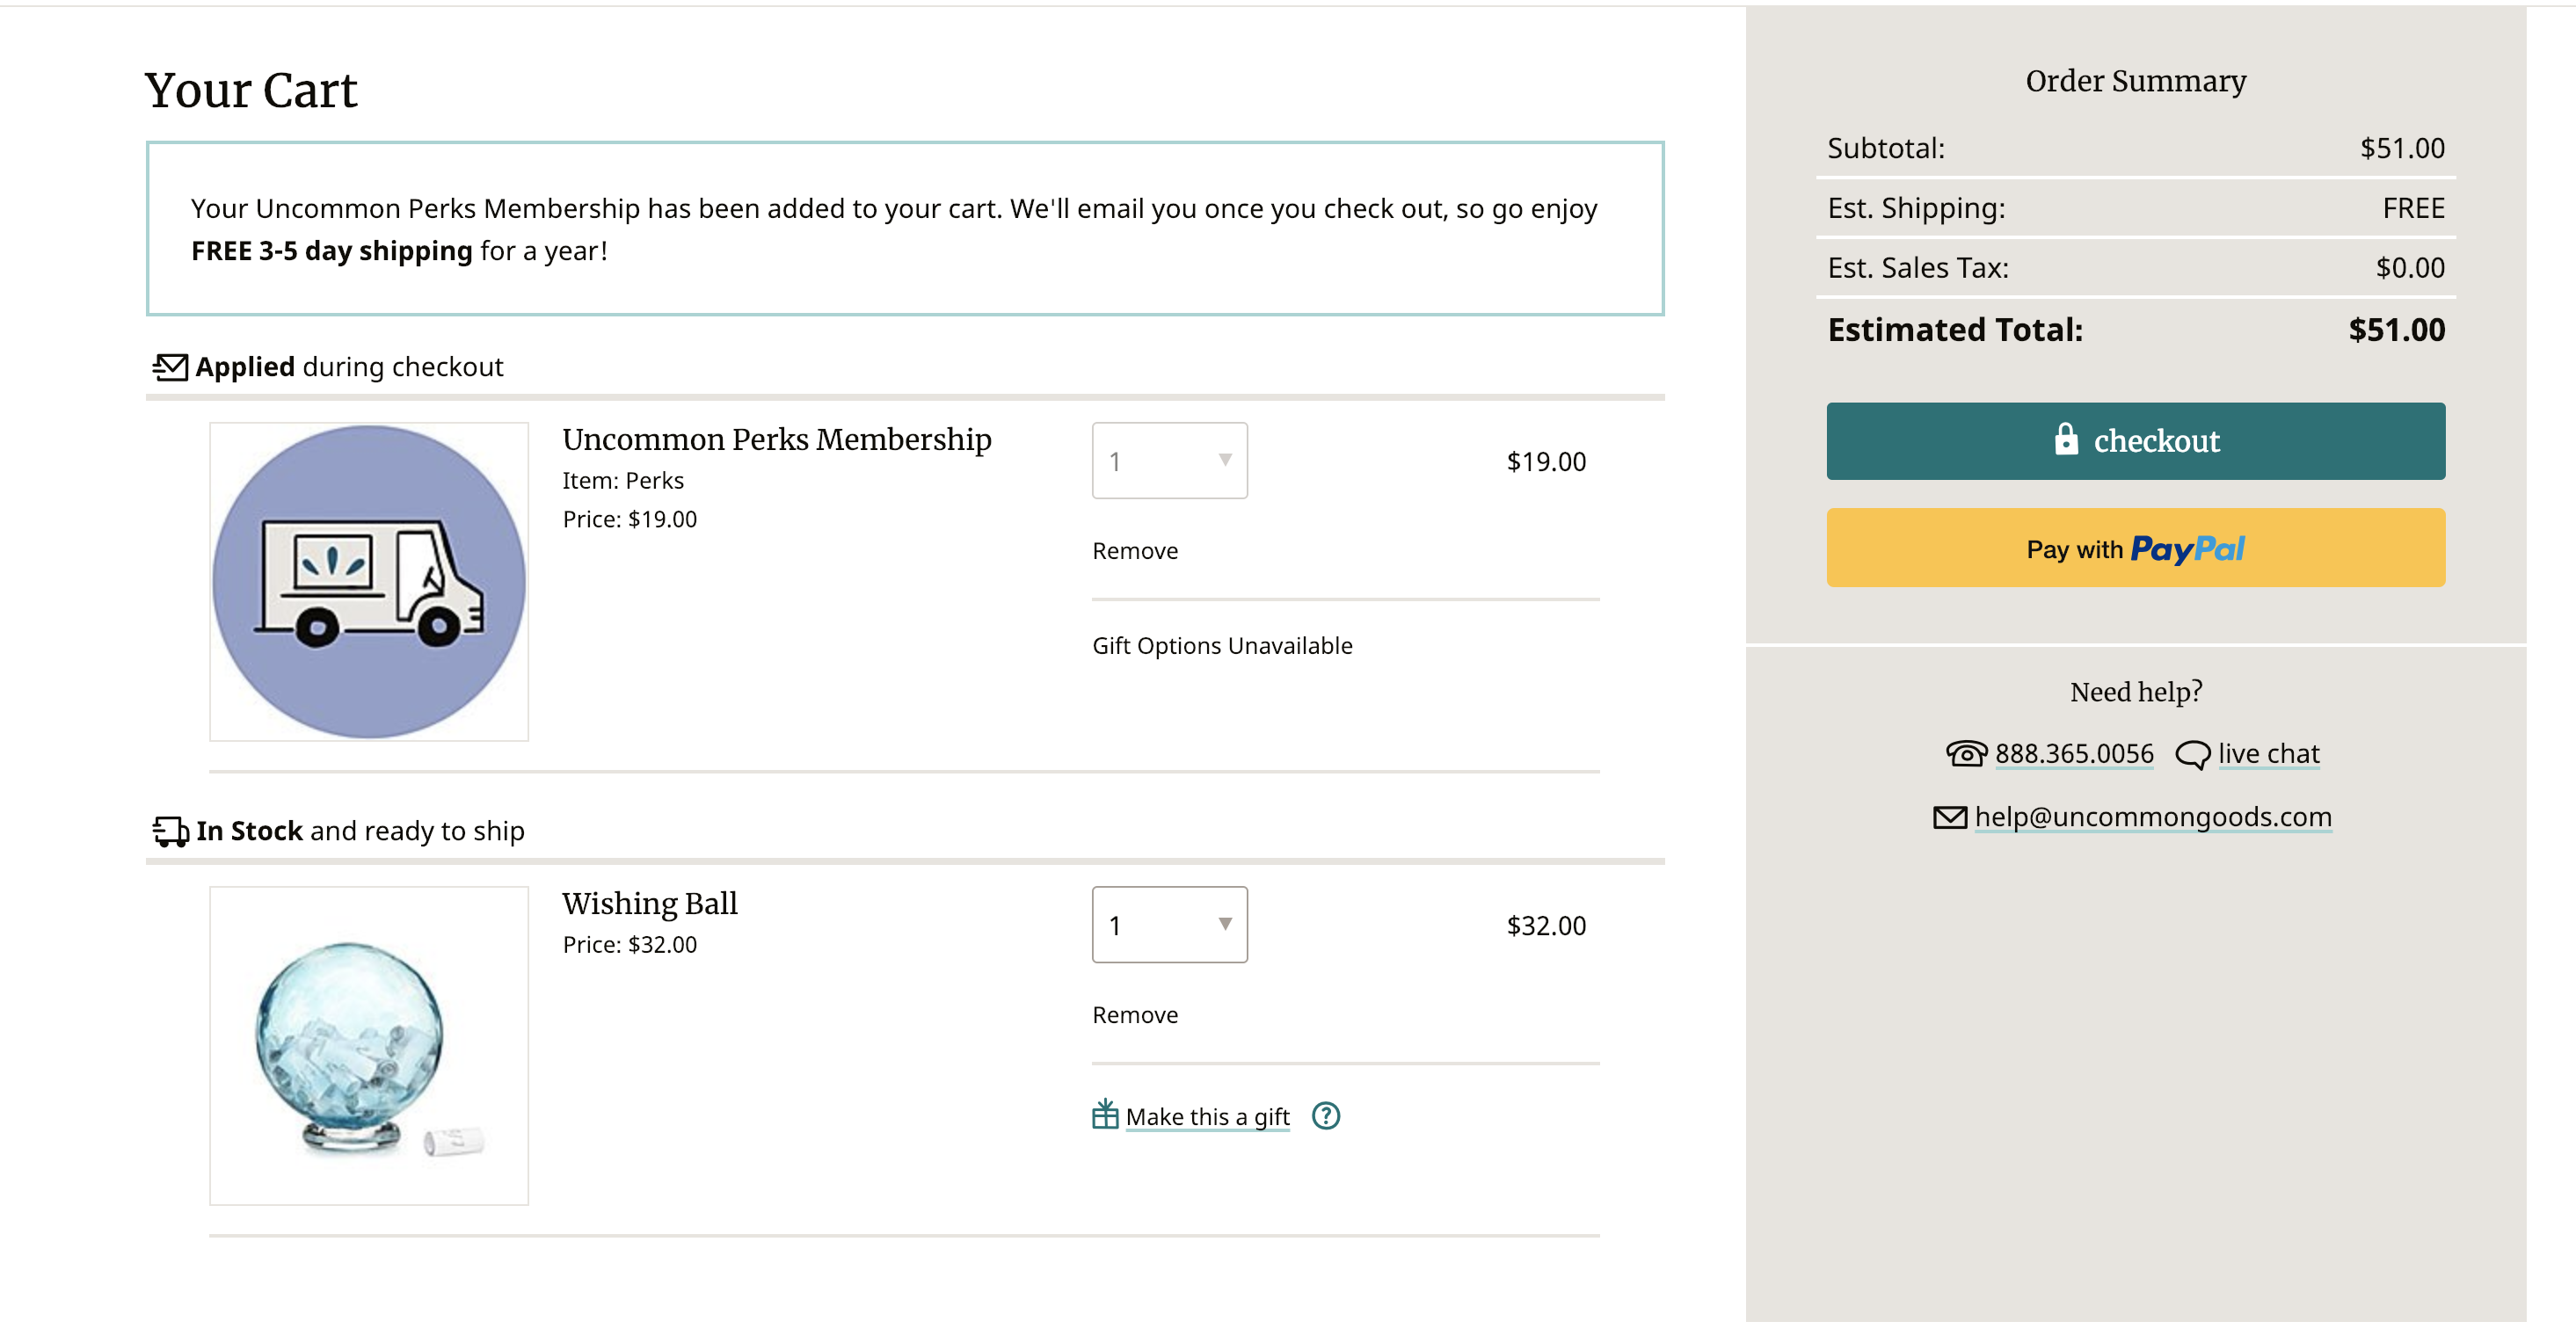
Task: Click the Make this a gift link
Action: 1207,1117
